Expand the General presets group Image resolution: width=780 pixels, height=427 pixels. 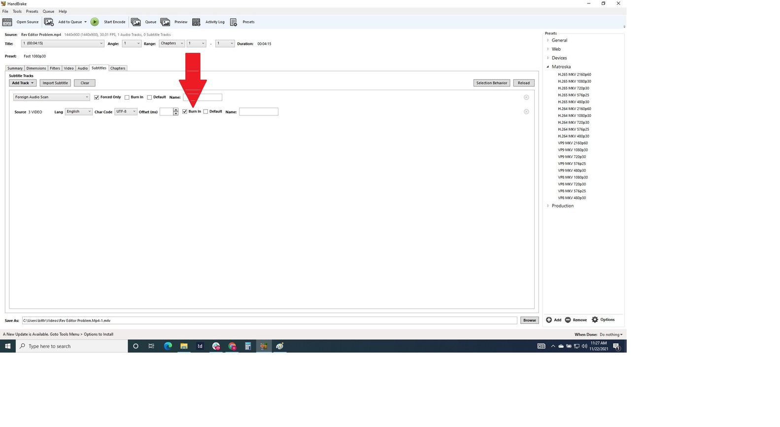click(x=548, y=40)
